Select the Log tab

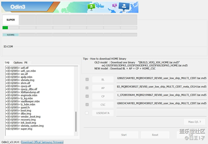(7, 63)
